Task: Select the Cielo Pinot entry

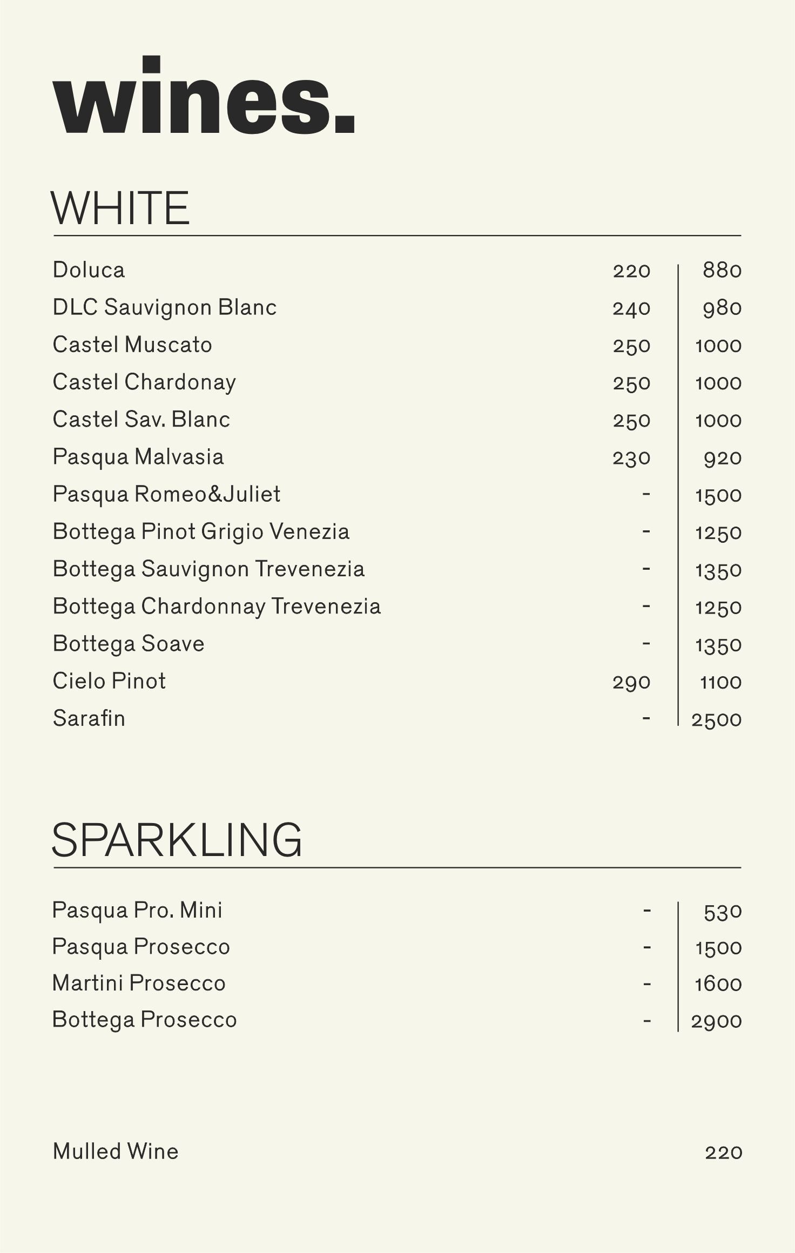Action: [x=109, y=681]
